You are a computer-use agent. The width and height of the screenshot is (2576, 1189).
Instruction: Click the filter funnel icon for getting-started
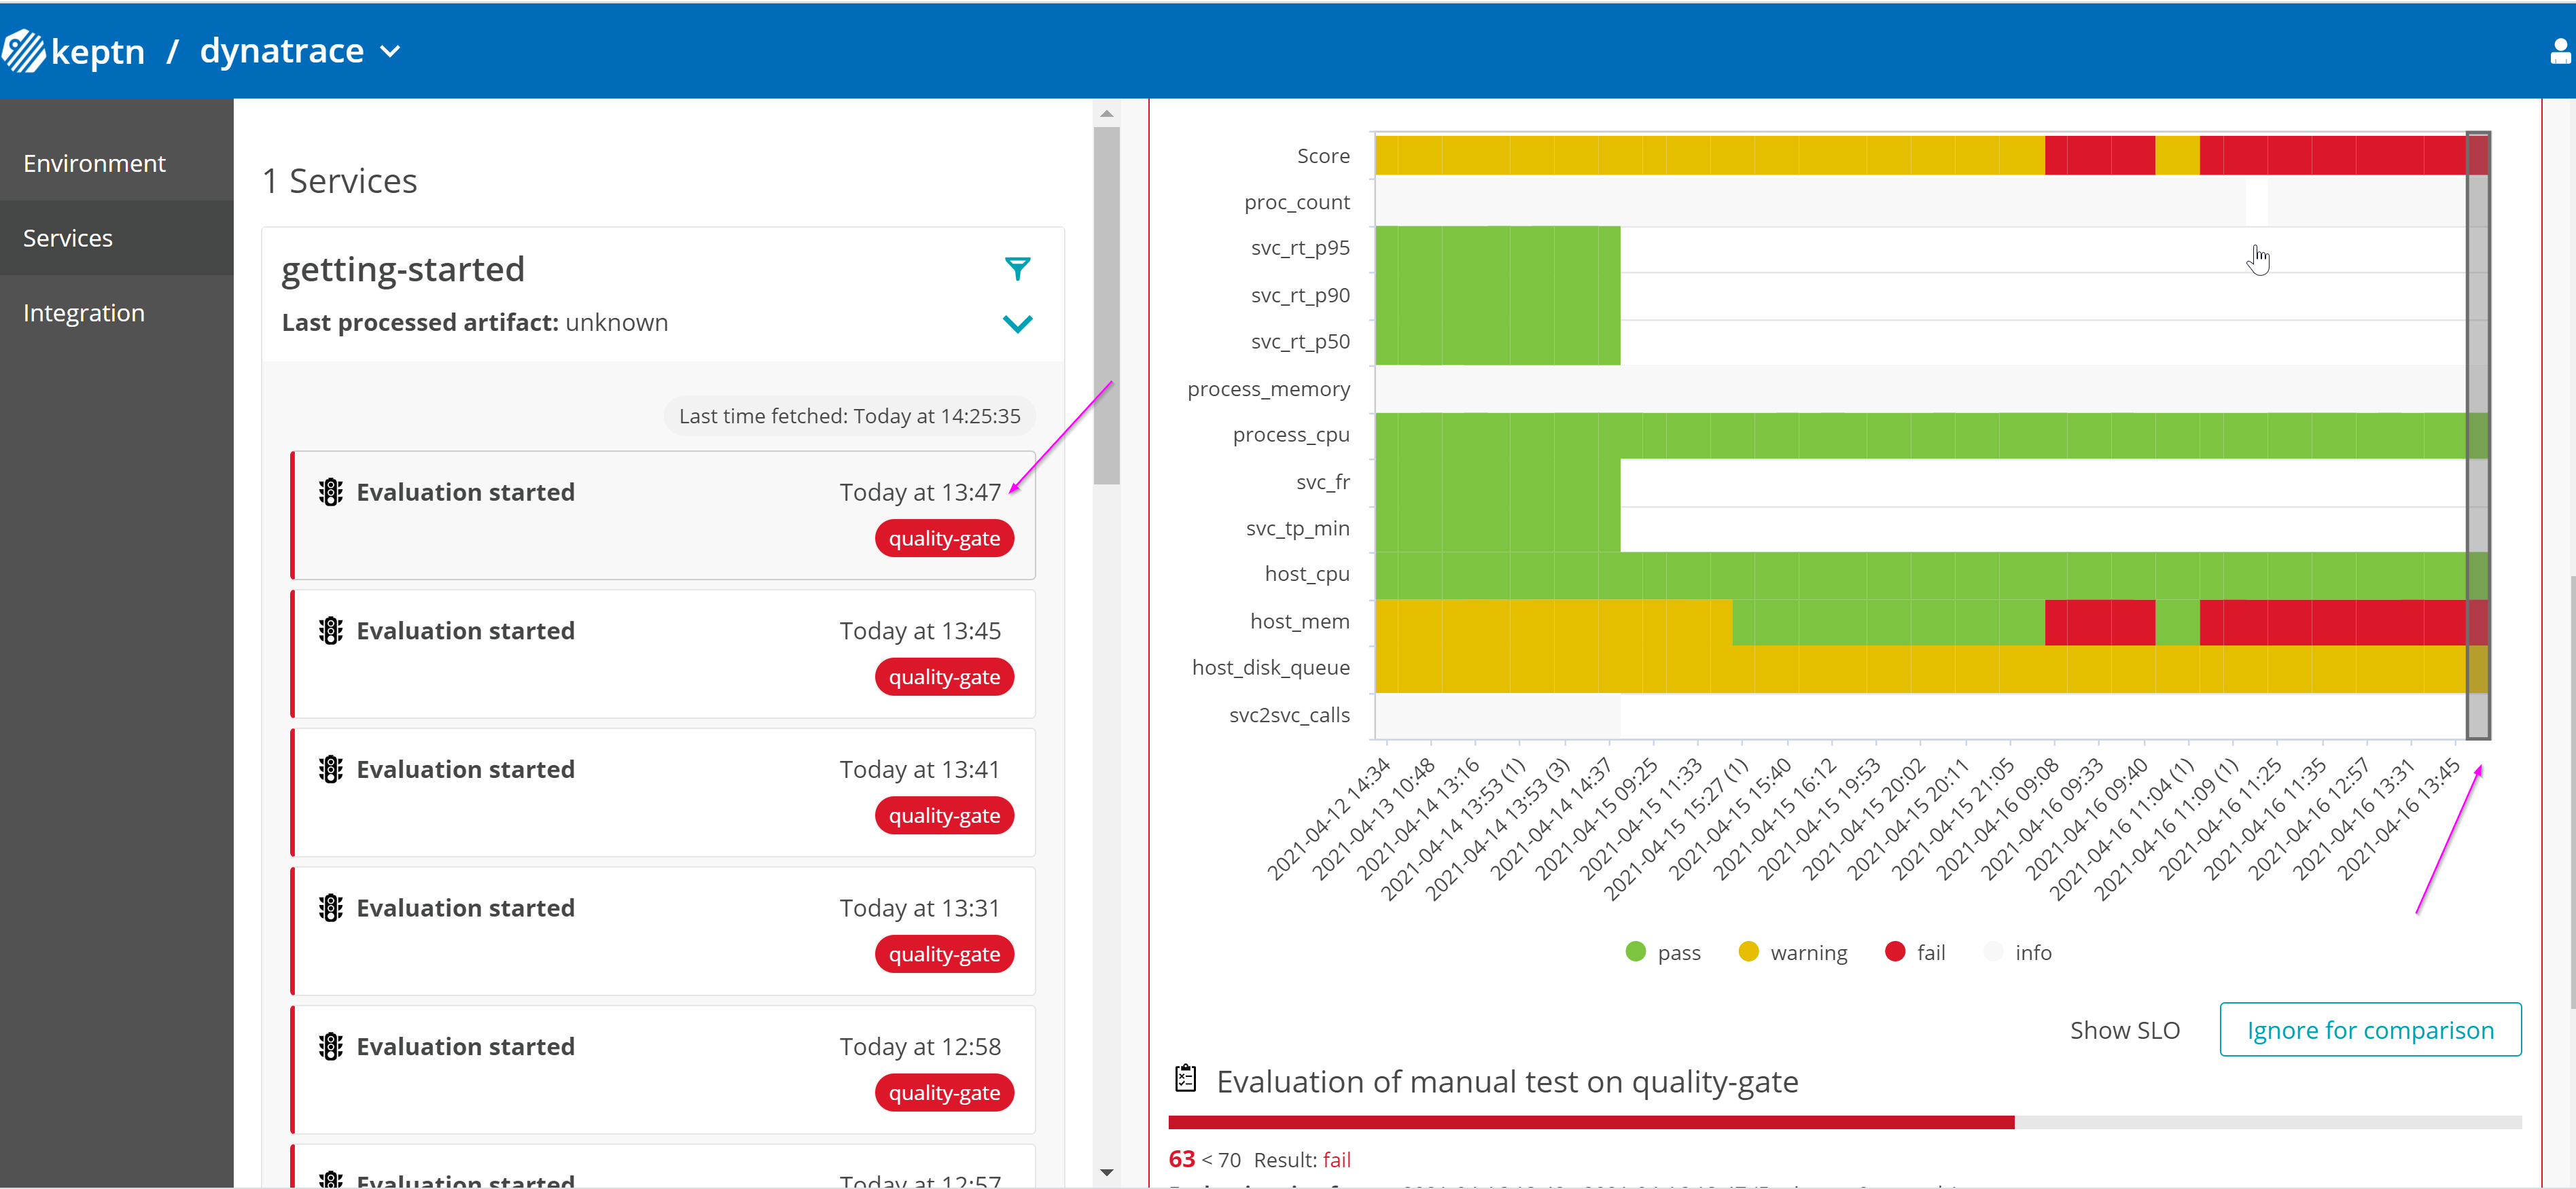coord(1017,268)
